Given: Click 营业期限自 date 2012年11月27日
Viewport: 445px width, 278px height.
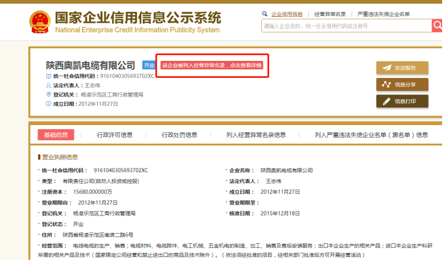Looking at the screenshot, I should pos(98,202).
